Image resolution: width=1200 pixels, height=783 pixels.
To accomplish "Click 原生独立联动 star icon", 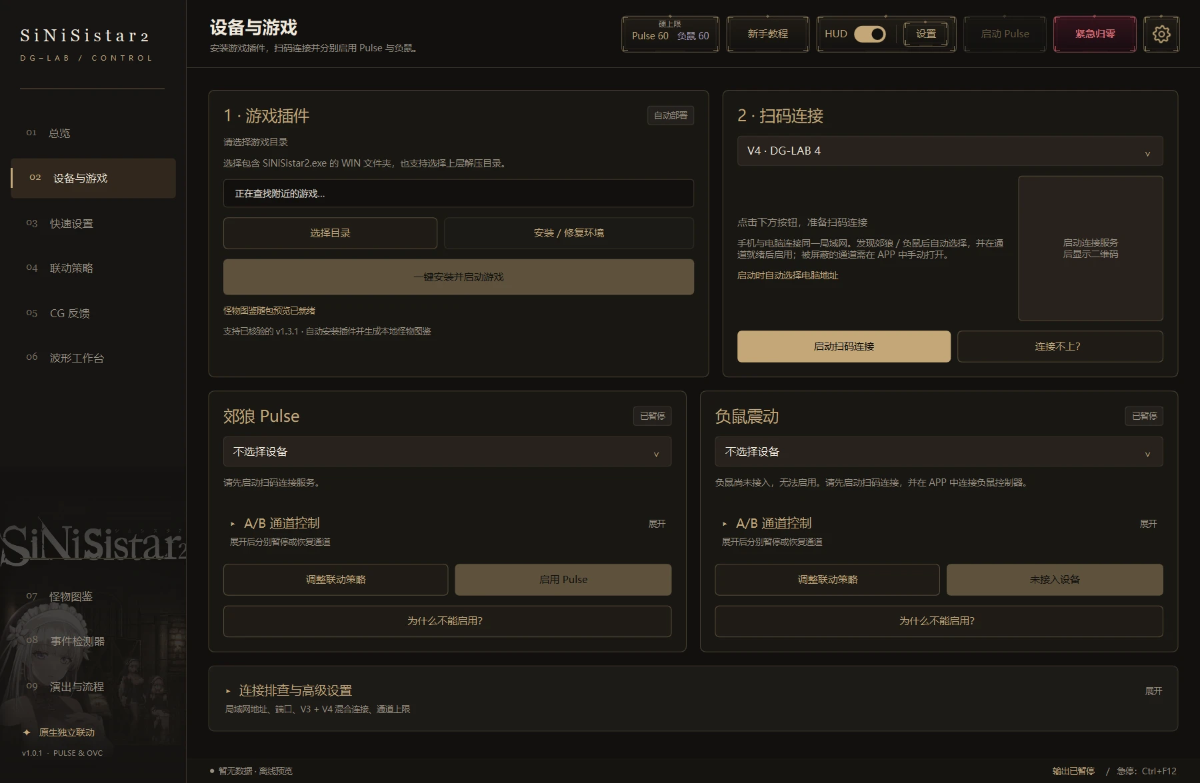I will click(27, 732).
